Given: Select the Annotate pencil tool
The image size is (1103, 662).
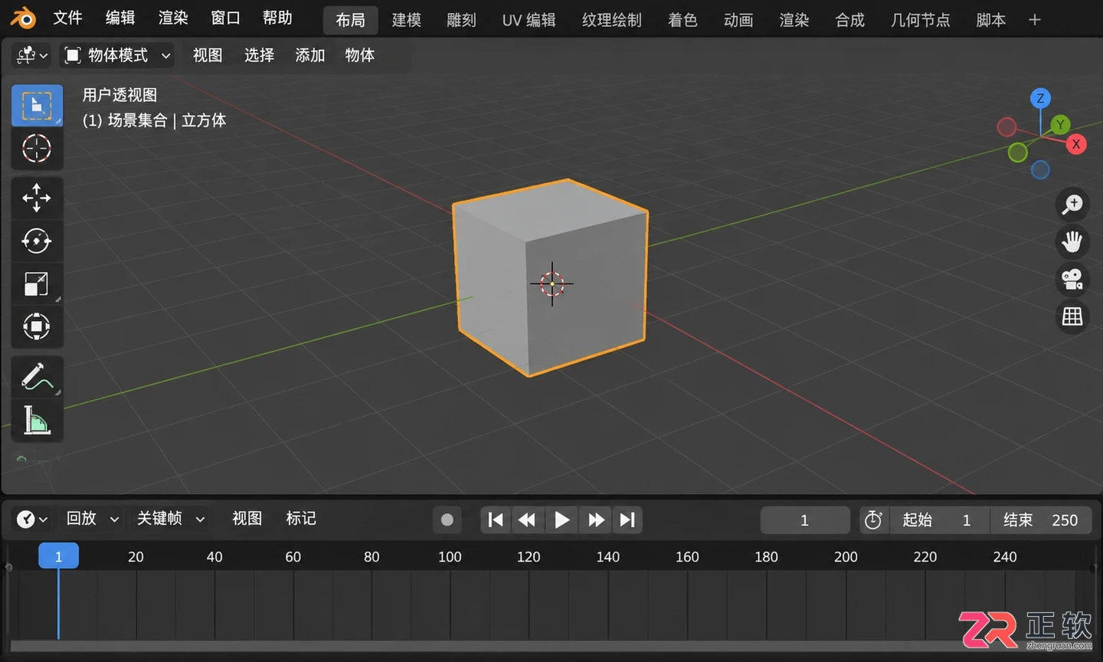Looking at the screenshot, I should click(37, 376).
